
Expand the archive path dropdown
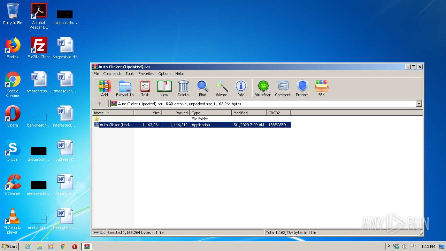419,104
